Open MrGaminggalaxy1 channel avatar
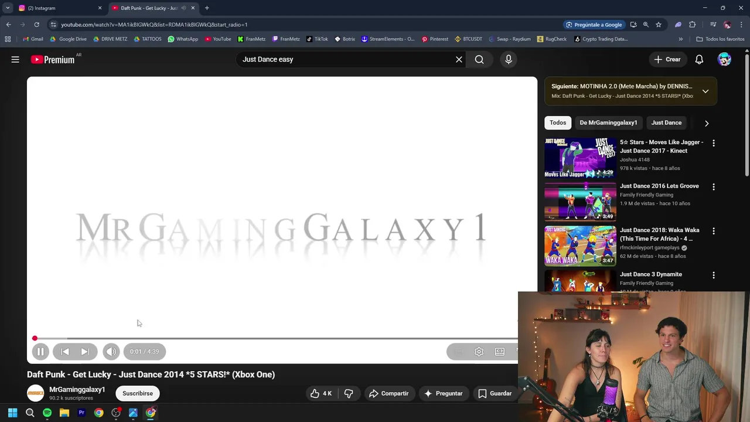The width and height of the screenshot is (750, 422). 36,393
